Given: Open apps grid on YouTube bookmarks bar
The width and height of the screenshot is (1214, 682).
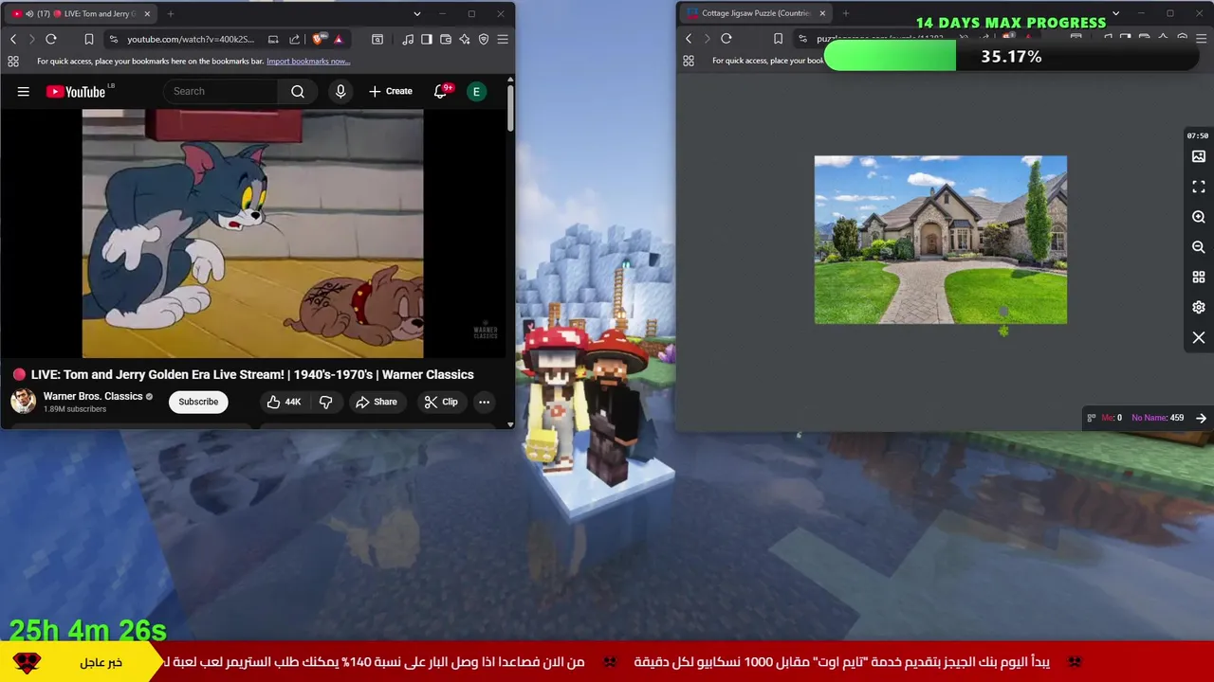Looking at the screenshot, I should 13,61.
